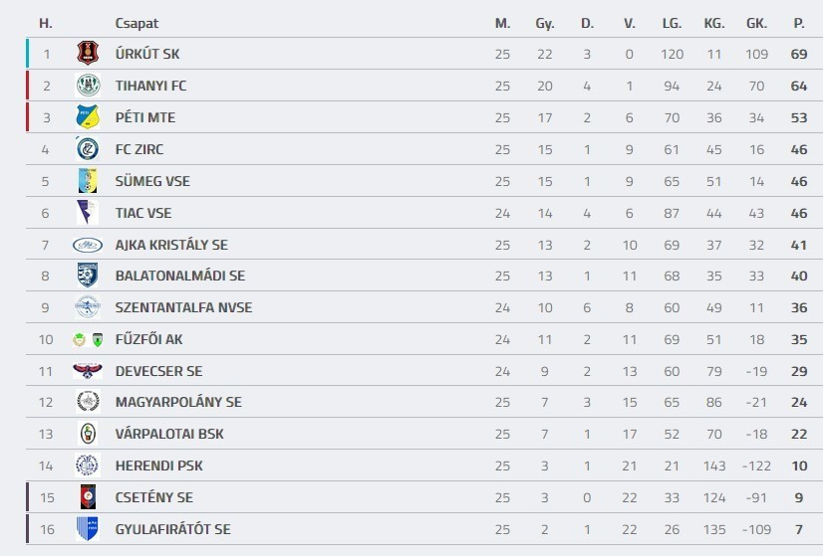Click the GK. goal difference header
This screenshot has width=823, height=556.
coord(756,23)
